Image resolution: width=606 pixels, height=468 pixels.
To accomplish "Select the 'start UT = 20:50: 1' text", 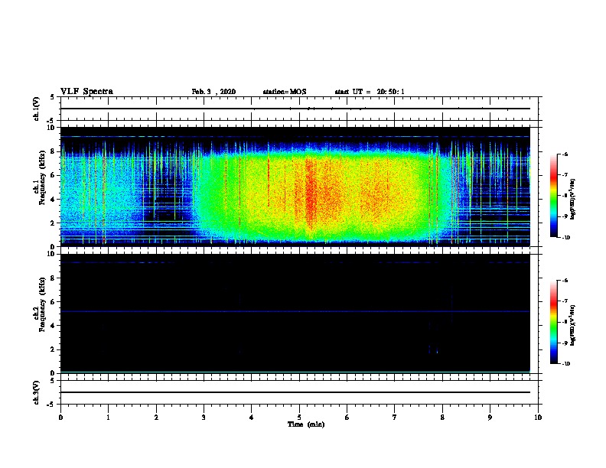I will pyautogui.click(x=370, y=92).
